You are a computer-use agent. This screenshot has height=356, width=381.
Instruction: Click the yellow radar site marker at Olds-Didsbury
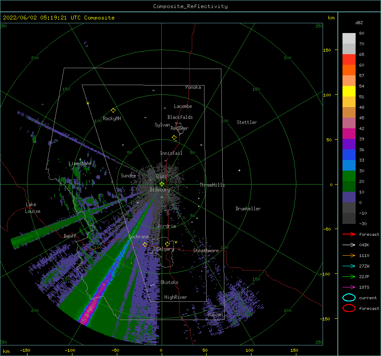[x=162, y=184]
